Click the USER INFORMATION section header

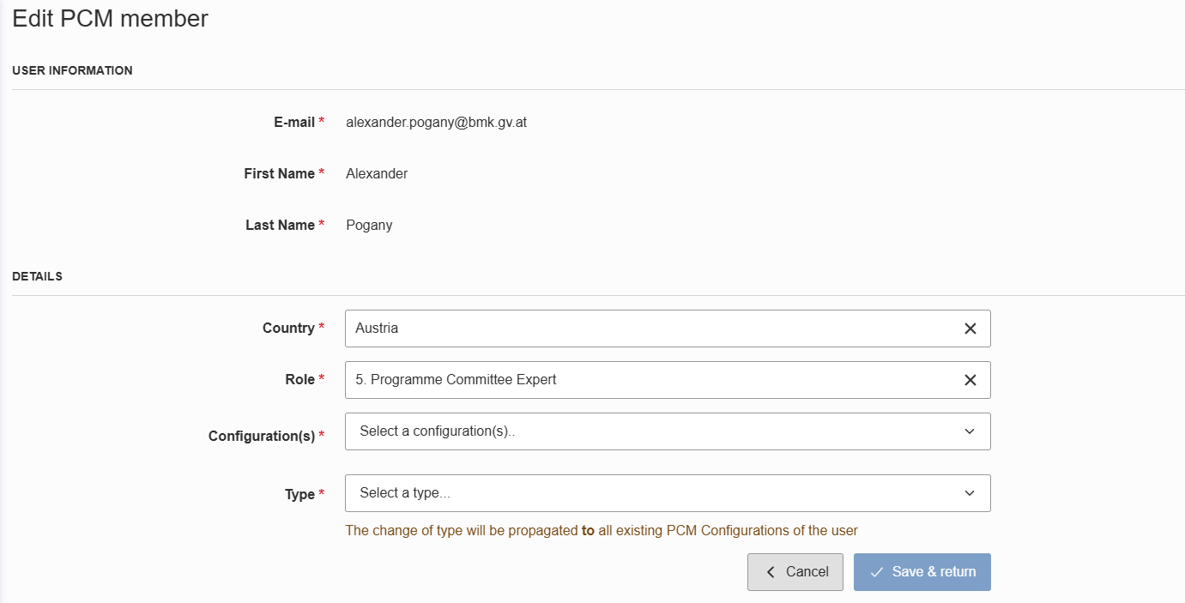click(72, 70)
